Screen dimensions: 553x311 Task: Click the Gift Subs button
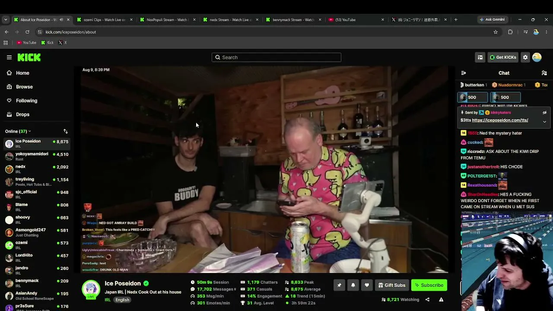pyautogui.click(x=391, y=285)
